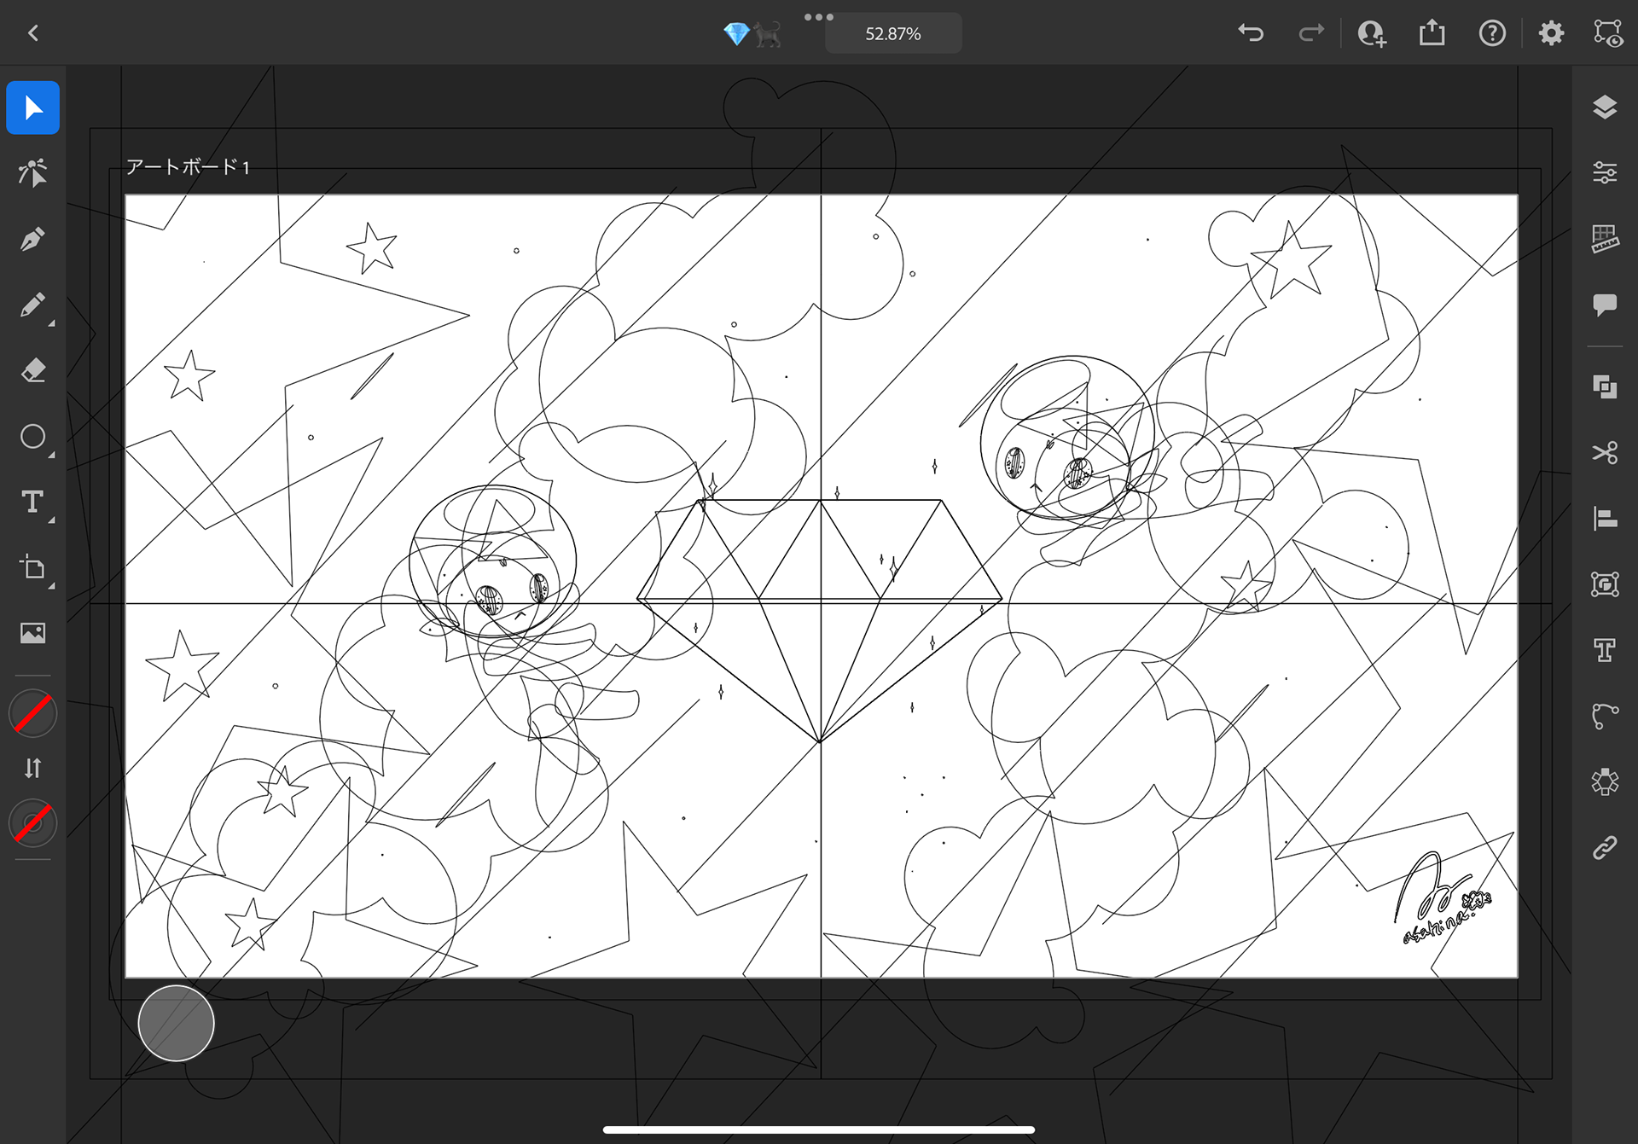Open the zoom percentage 52.87% field
The height and width of the screenshot is (1144, 1638).
coord(892,34)
